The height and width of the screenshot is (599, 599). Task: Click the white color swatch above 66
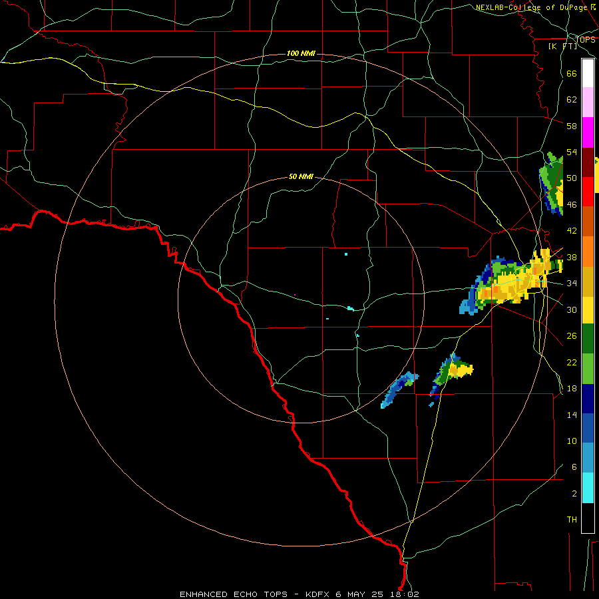pyautogui.click(x=588, y=73)
